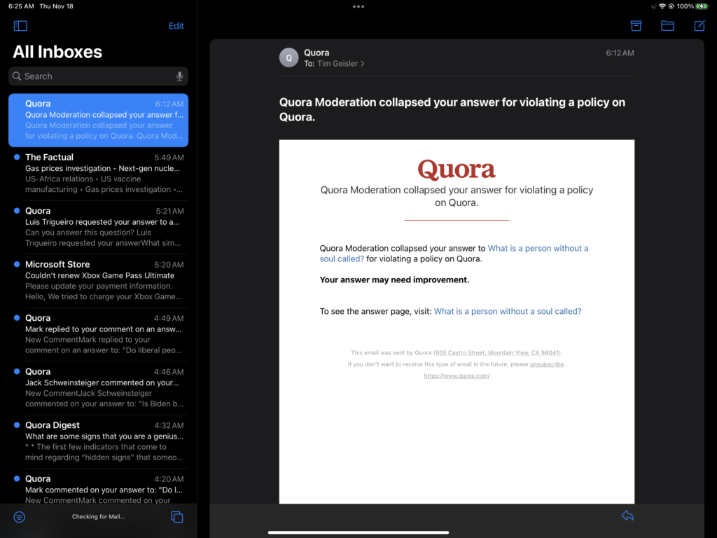717x538 pixels.
Task: Follow first 'What is a person without a soul called?' link
Action: point(538,249)
